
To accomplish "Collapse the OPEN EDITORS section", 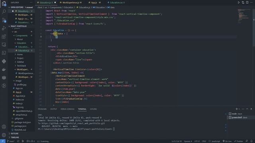I will (21, 7).
